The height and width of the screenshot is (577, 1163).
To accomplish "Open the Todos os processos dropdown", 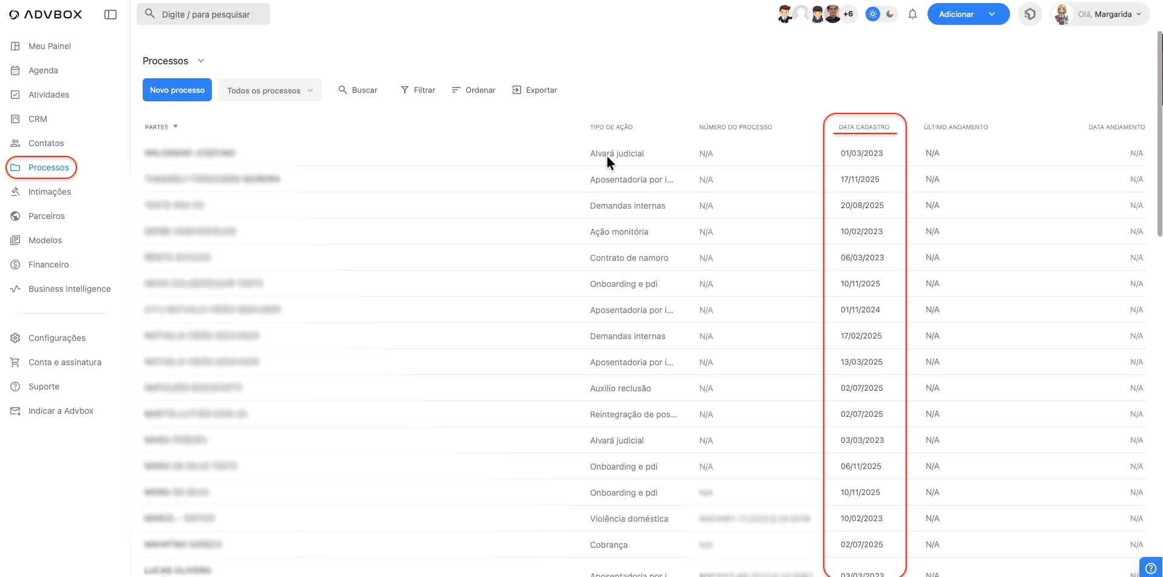I will click(270, 90).
